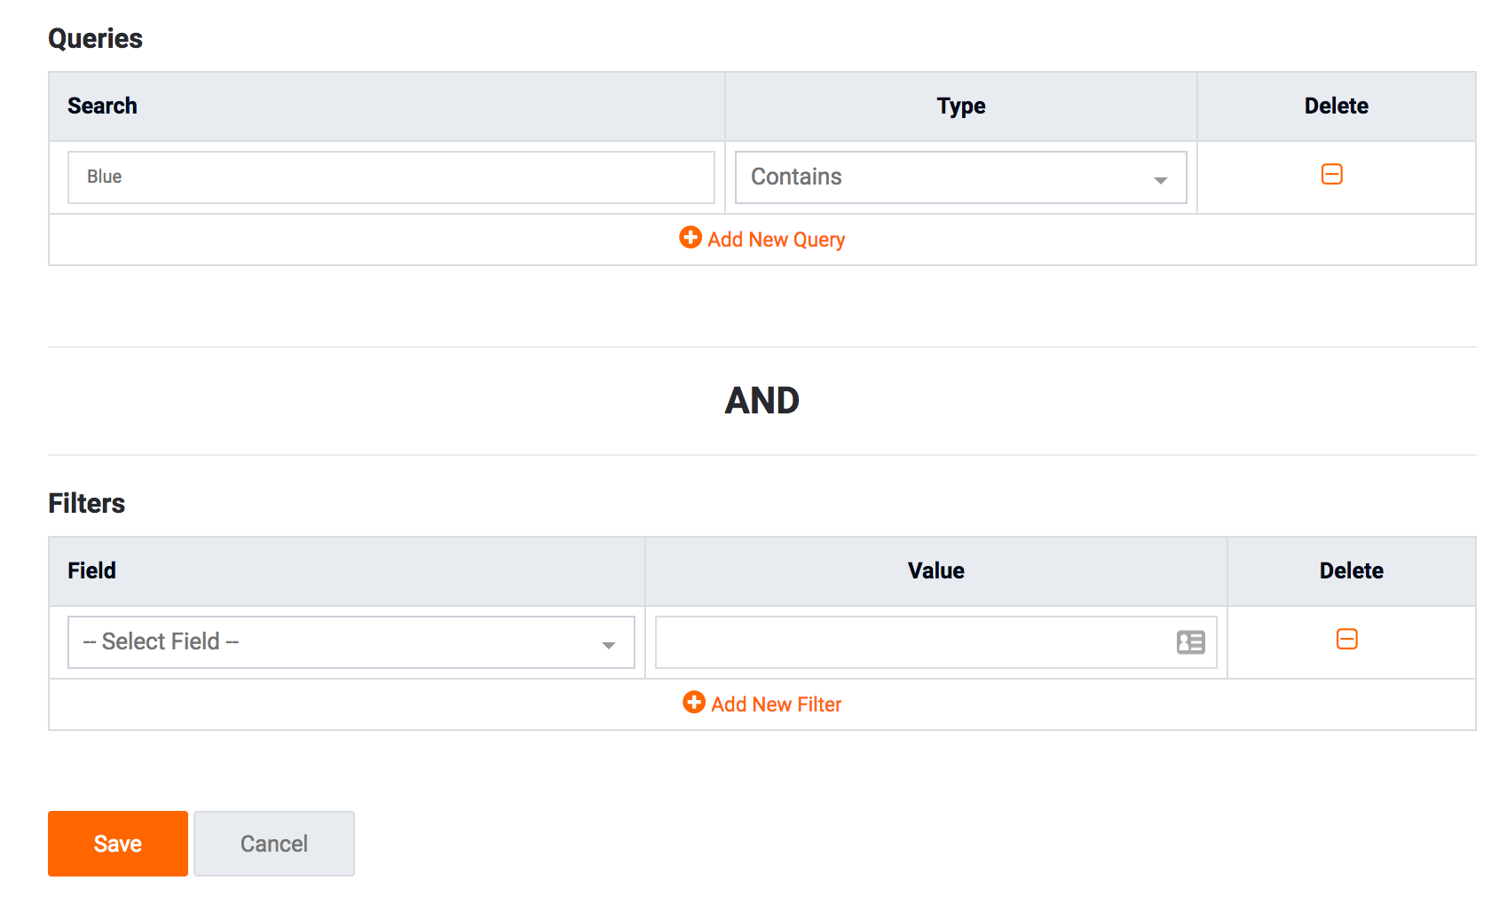Expand the Select Field dropdown
This screenshot has height=912, width=1507.
tap(351, 642)
